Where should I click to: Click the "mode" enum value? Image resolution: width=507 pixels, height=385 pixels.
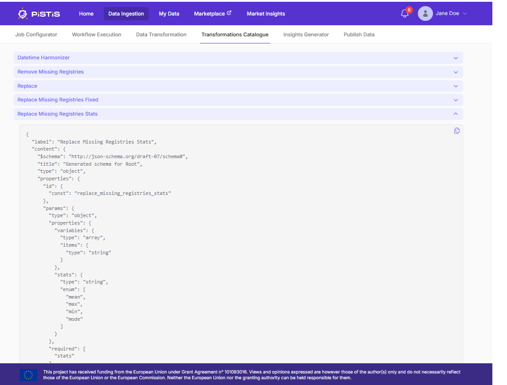tap(75, 319)
